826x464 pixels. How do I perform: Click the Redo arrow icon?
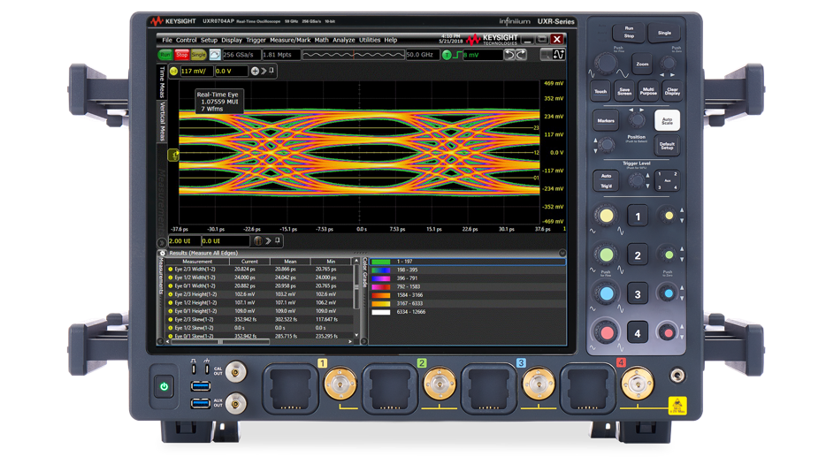(521, 55)
